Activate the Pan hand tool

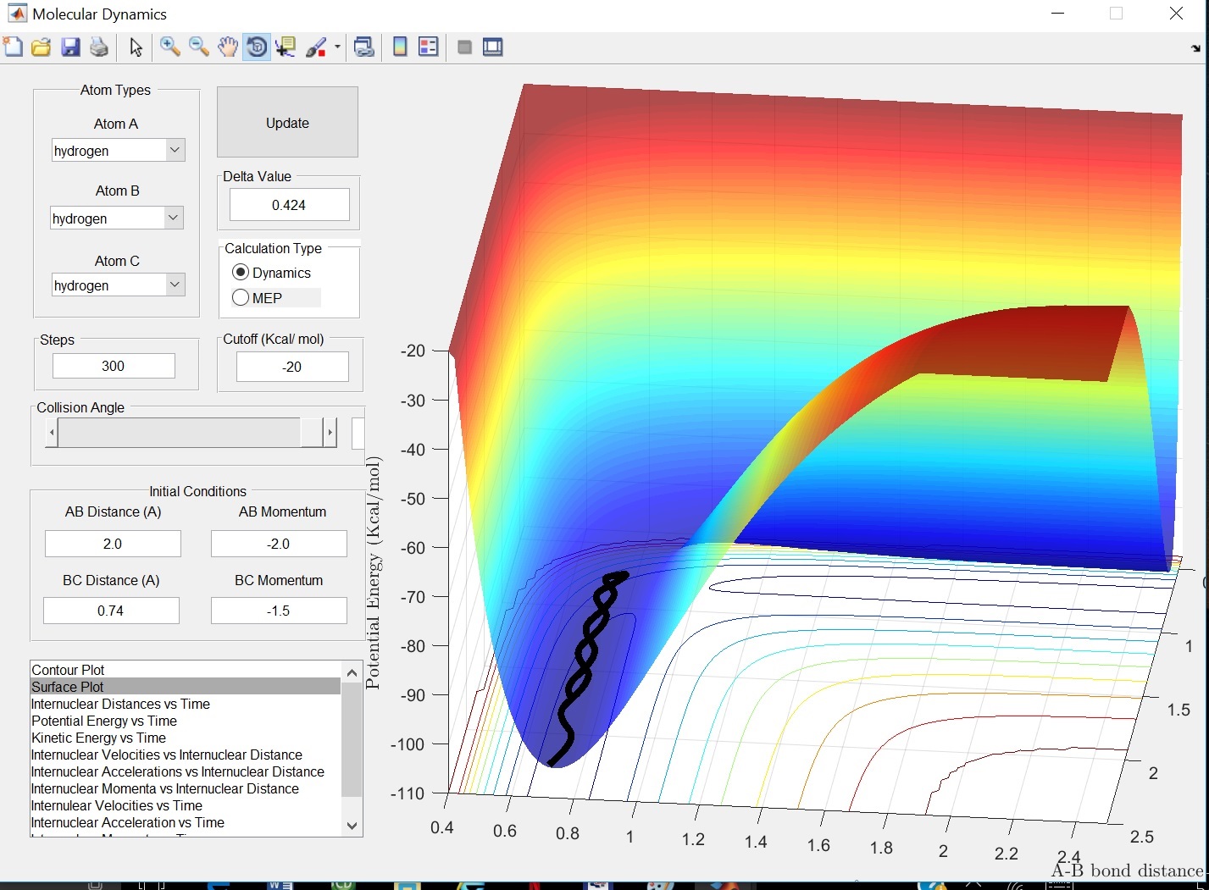[227, 47]
